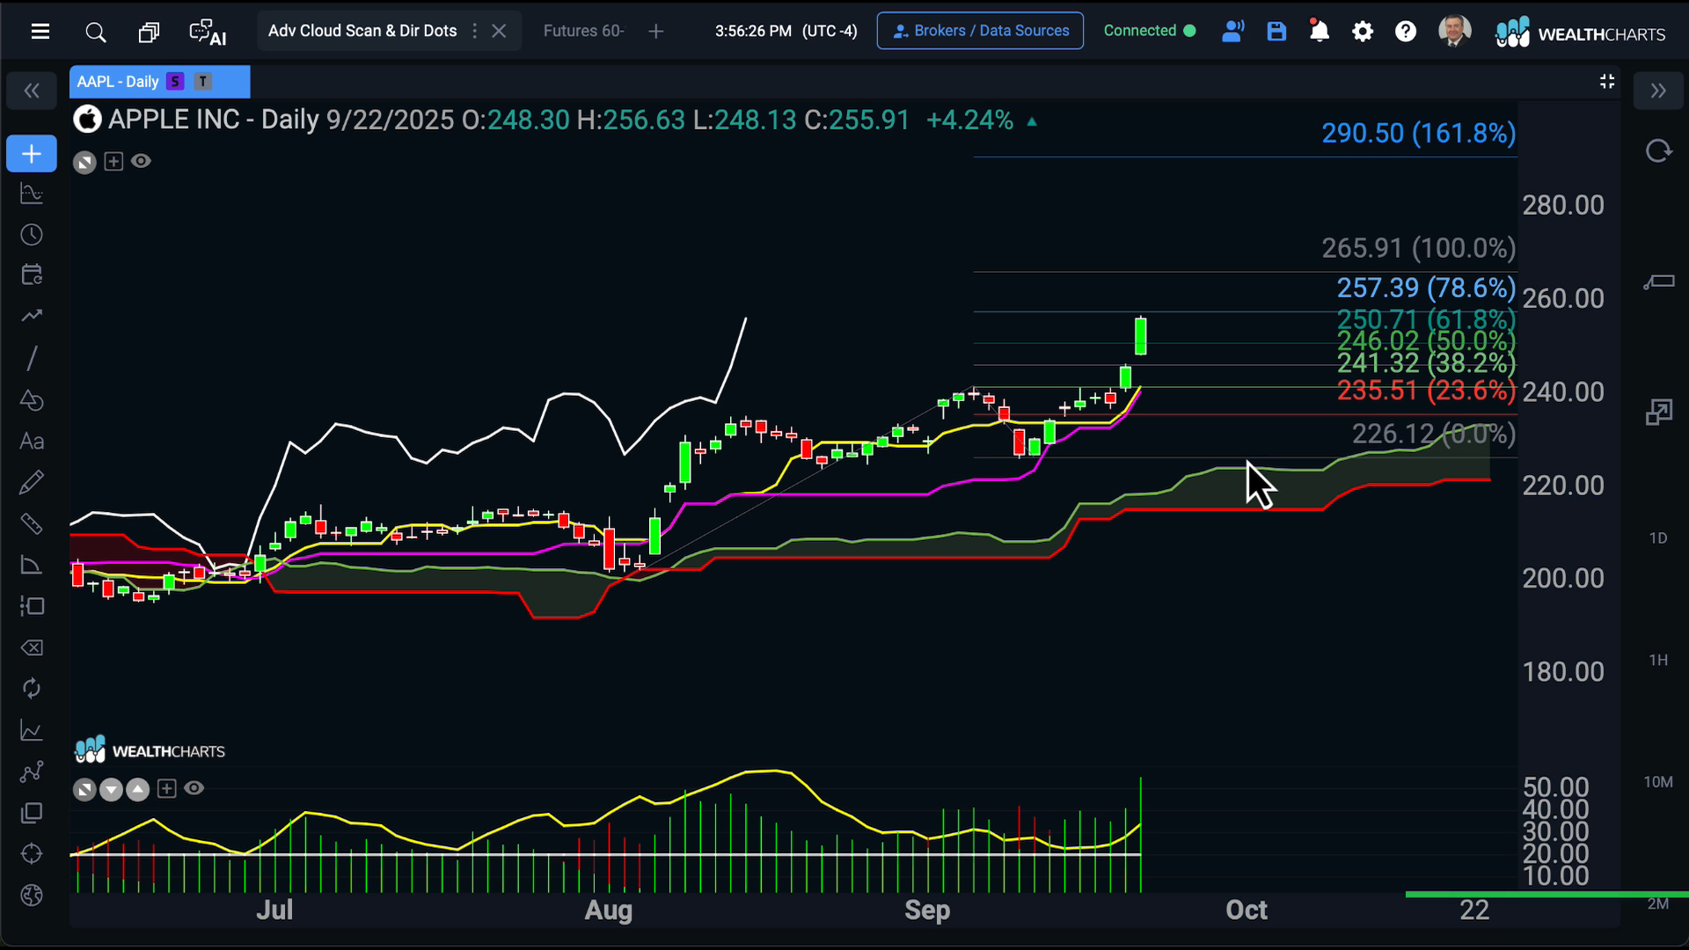Open the hamburger main menu

(40, 33)
